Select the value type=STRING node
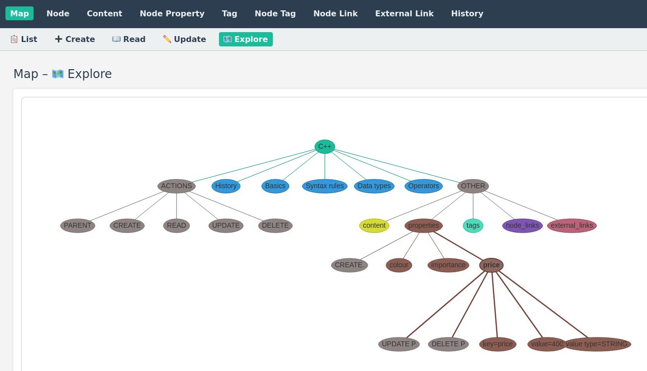This screenshot has width=647, height=371. pyautogui.click(x=597, y=344)
